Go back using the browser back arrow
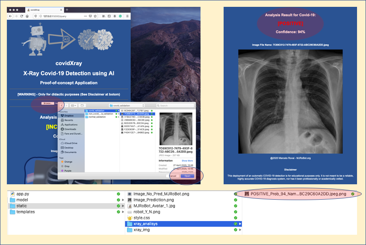Viewport: 366px width, 245px height. coord(10,16)
